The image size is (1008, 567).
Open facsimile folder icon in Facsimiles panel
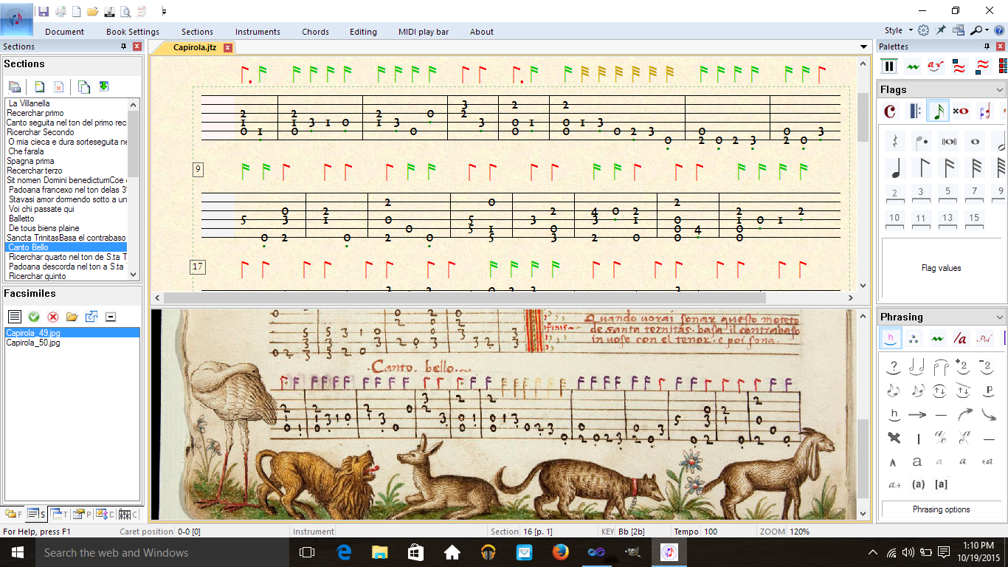[72, 317]
